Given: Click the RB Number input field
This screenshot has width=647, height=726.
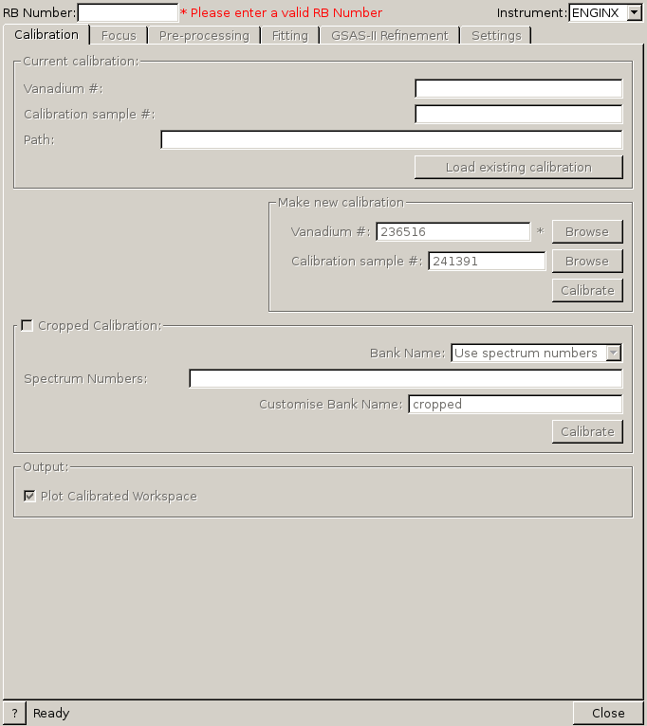Looking at the screenshot, I should coord(127,12).
